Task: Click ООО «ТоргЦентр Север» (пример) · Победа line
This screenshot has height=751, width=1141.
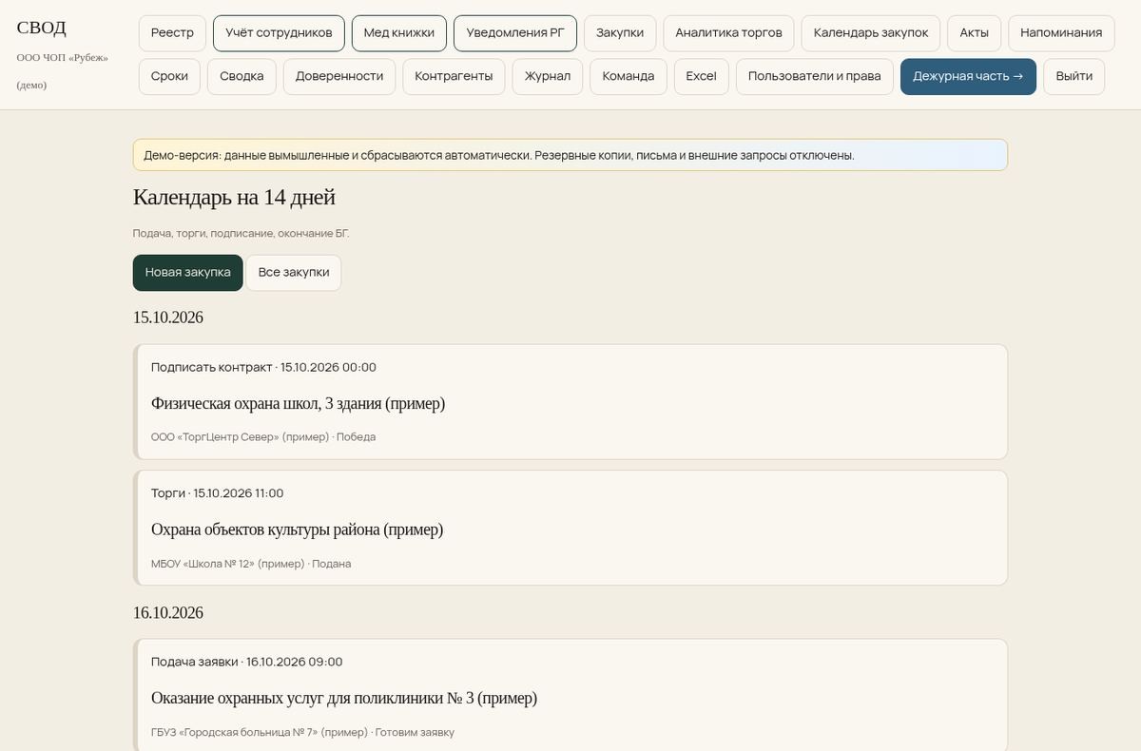Action: 263,437
